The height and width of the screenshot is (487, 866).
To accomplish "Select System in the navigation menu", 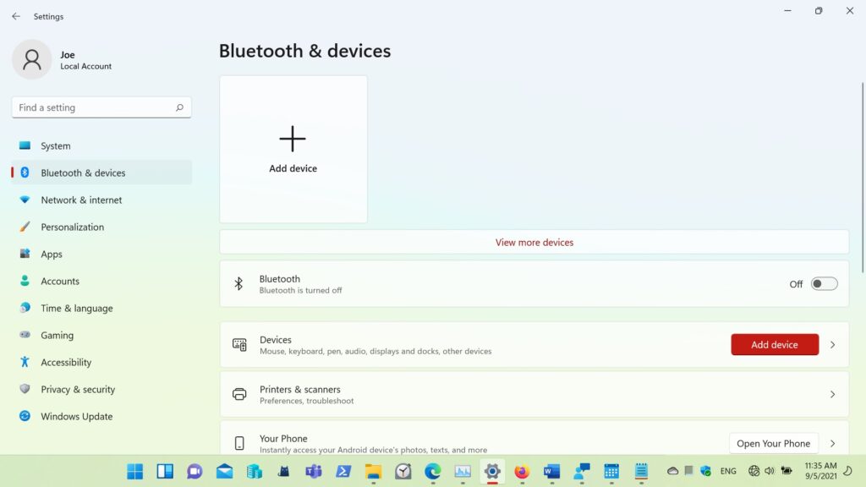I will click(x=56, y=146).
